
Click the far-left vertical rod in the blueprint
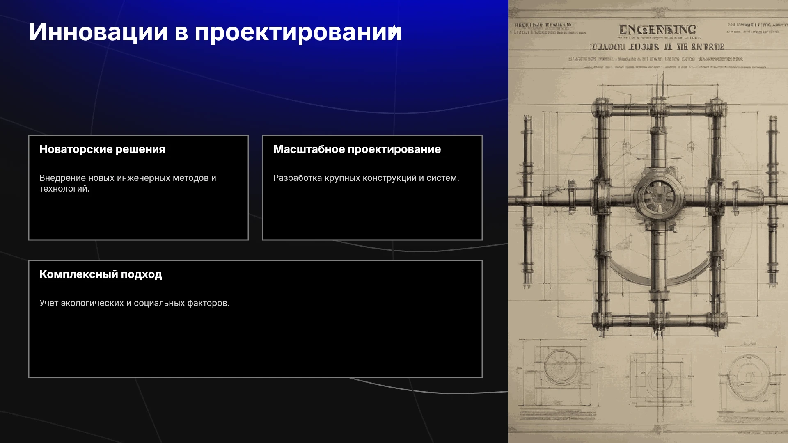(x=527, y=200)
